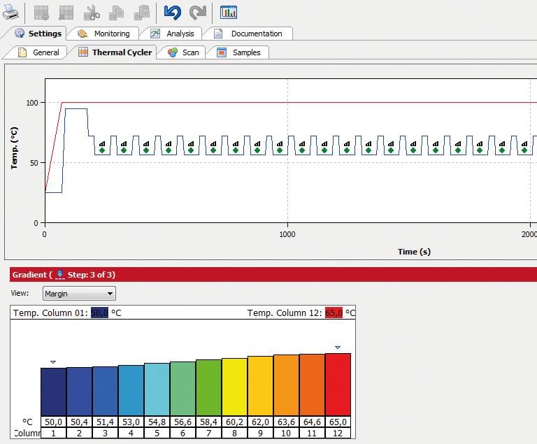Screen dimensions: 537x444
Task: Open the Samples sub-tab
Action: [238, 52]
